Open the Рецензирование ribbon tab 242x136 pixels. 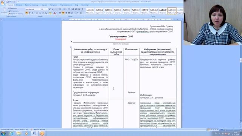(x=66, y=5)
